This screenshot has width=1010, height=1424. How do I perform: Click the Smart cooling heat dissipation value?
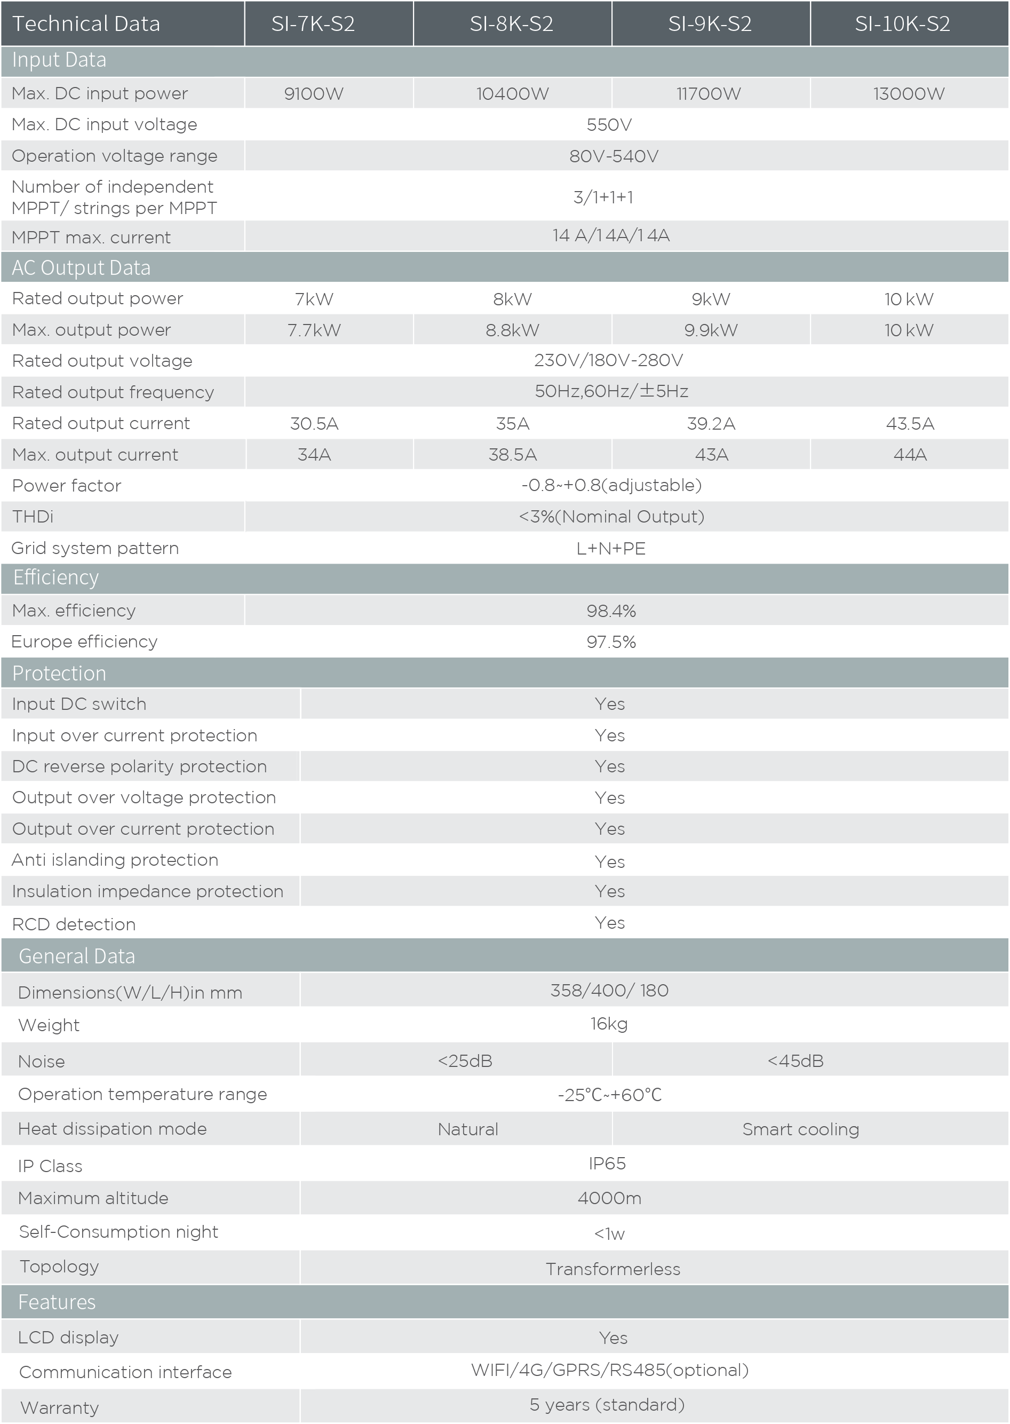pos(800,1129)
